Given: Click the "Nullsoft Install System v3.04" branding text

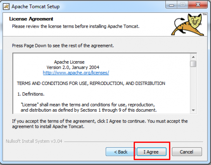Looking at the screenshot, I should pyautogui.click(x=34, y=141).
